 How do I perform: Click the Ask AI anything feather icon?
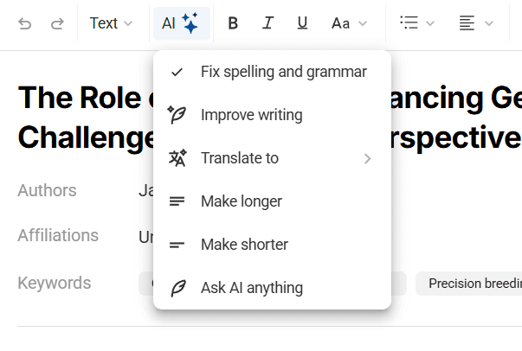pyautogui.click(x=177, y=288)
